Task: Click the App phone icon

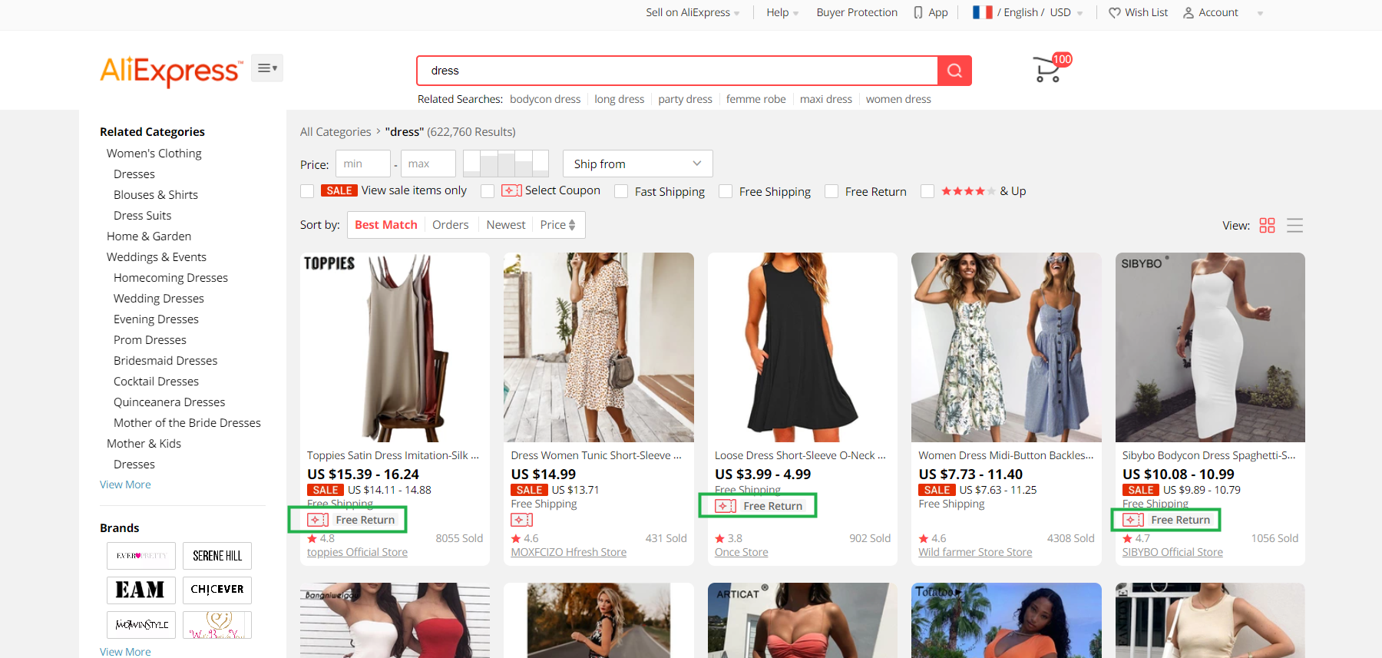Action: (917, 12)
